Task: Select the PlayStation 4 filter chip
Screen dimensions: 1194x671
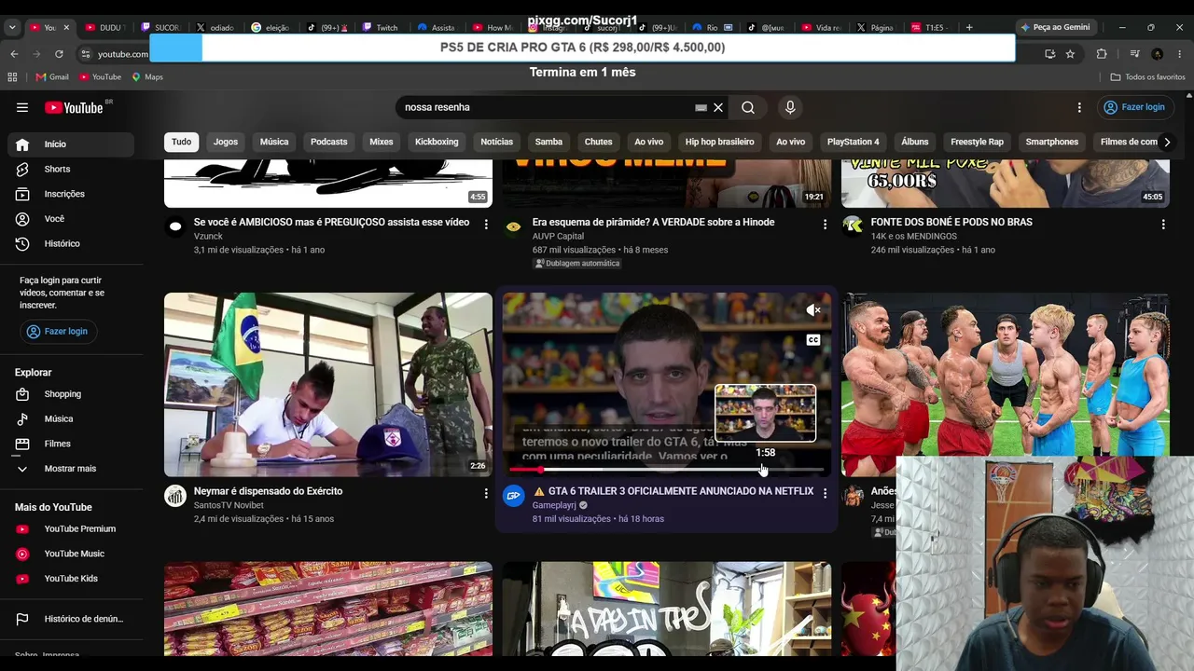Action: pyautogui.click(x=853, y=142)
